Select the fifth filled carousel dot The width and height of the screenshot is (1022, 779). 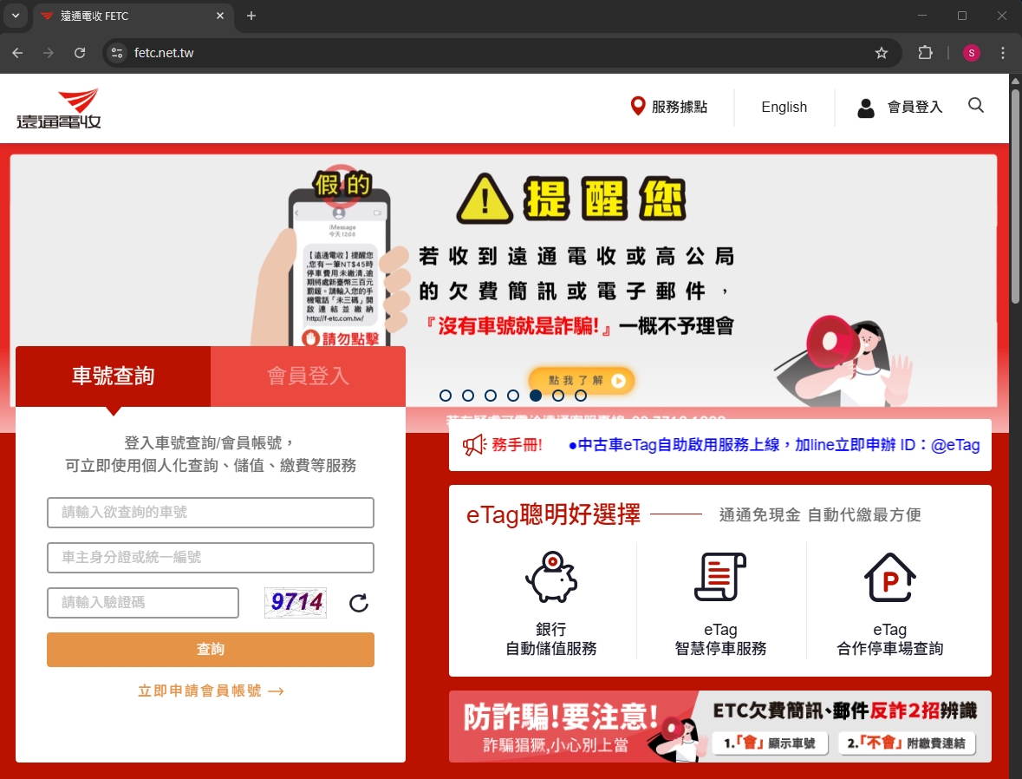pos(536,396)
